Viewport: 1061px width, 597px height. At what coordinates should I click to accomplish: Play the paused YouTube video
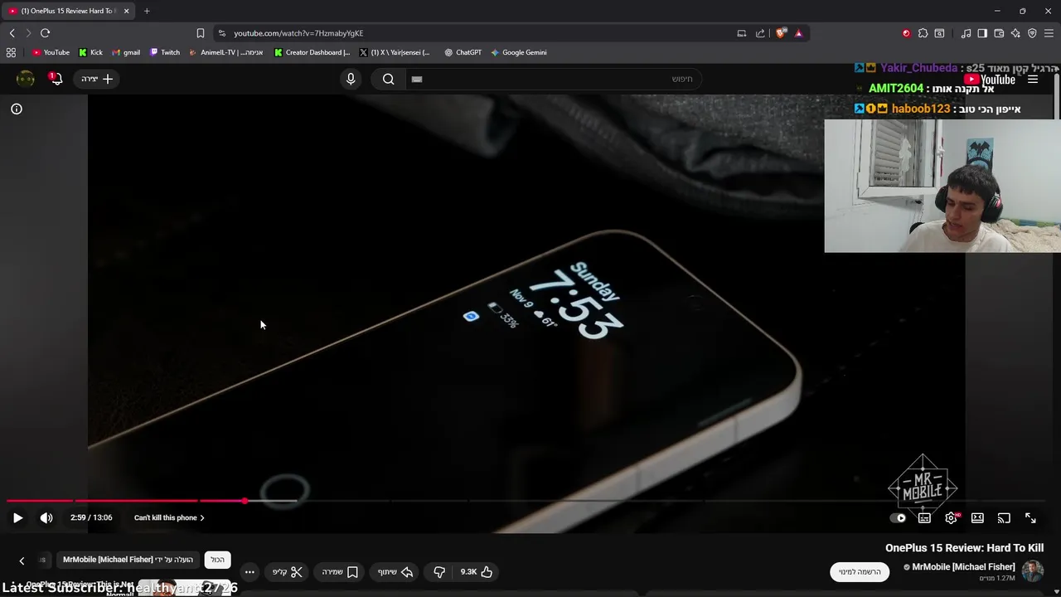click(x=17, y=517)
